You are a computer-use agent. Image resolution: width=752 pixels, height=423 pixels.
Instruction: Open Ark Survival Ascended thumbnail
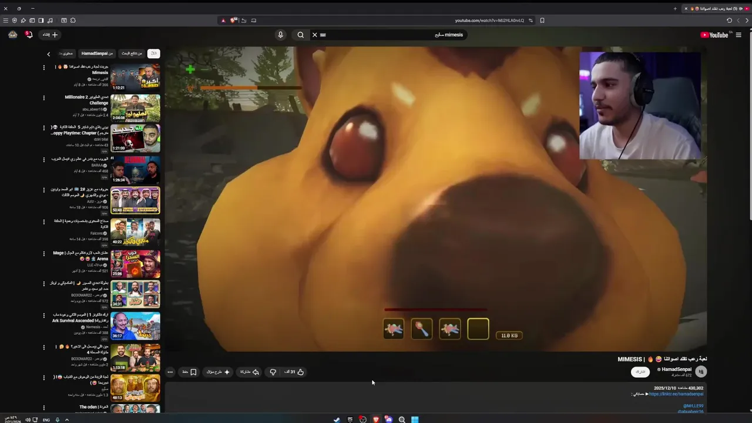coord(135,326)
